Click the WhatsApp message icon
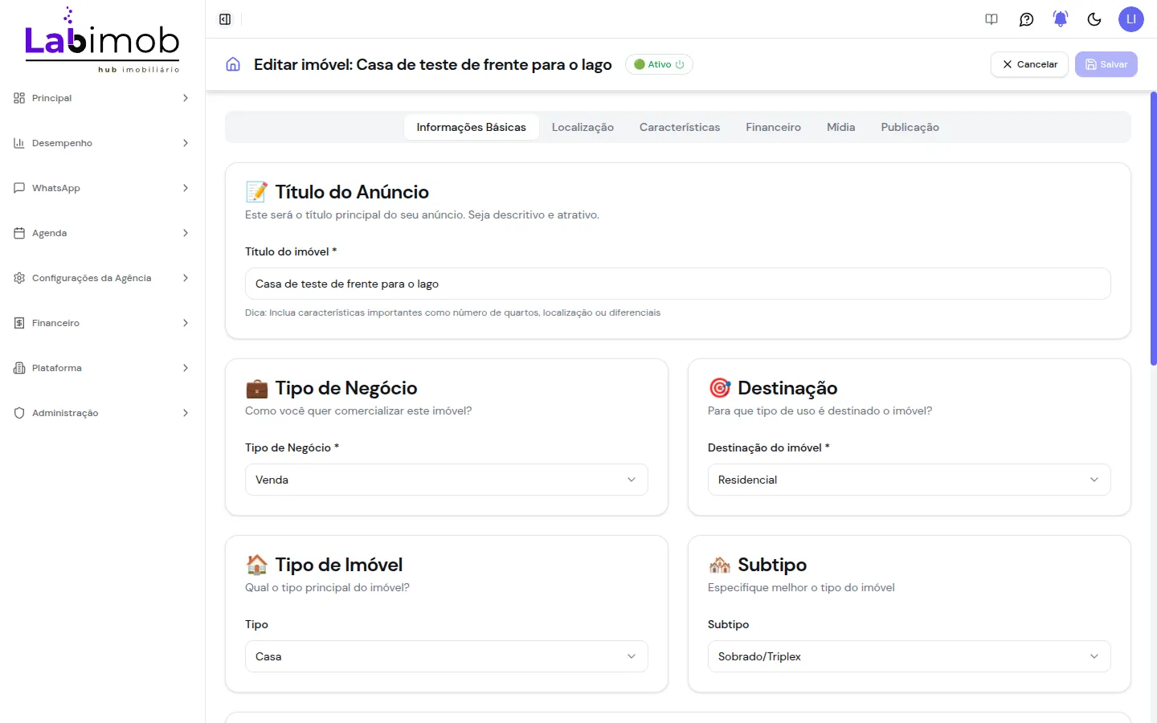The width and height of the screenshot is (1157, 723). pos(19,188)
